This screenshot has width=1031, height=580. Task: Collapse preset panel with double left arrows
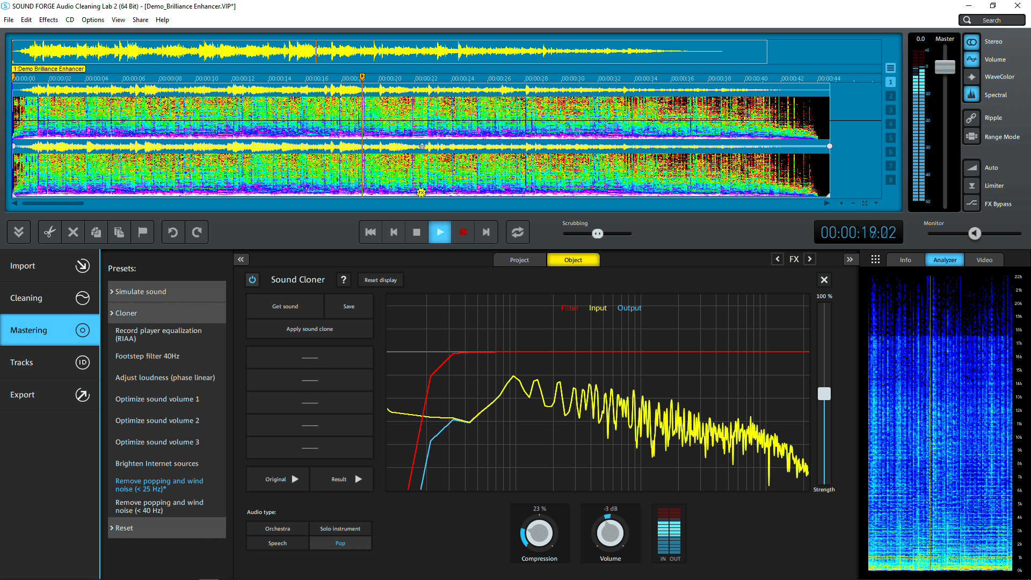(x=241, y=259)
